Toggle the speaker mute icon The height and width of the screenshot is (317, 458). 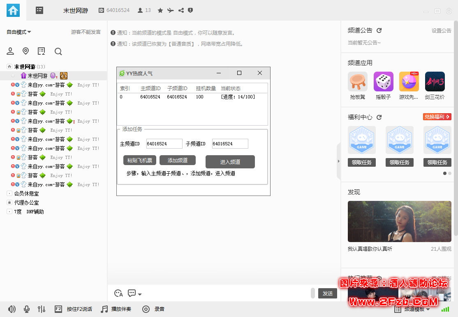12,309
